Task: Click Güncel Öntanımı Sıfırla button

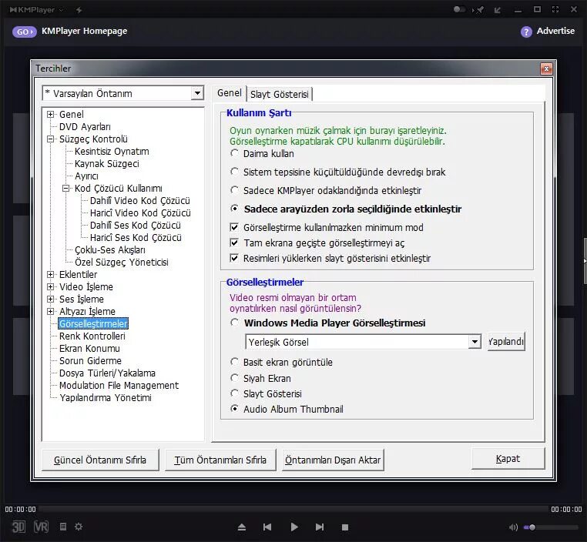Action: click(100, 460)
